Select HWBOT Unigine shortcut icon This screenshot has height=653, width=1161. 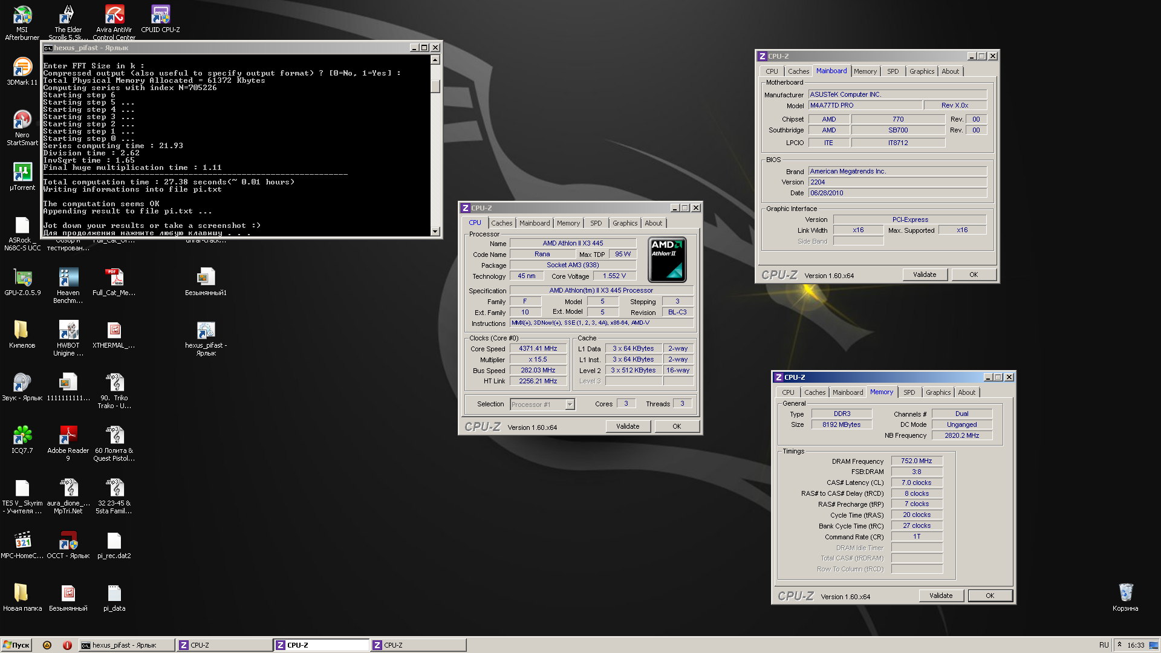[68, 338]
